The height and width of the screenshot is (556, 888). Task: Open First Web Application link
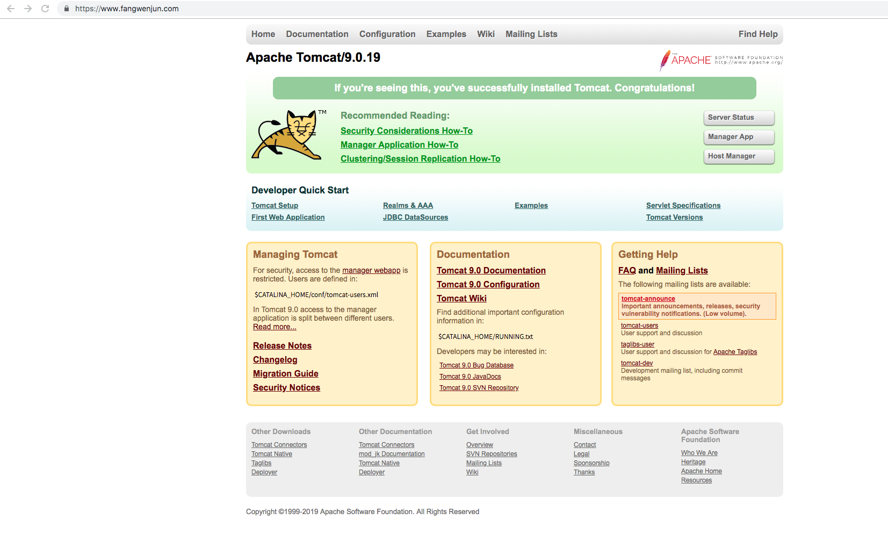tap(288, 217)
